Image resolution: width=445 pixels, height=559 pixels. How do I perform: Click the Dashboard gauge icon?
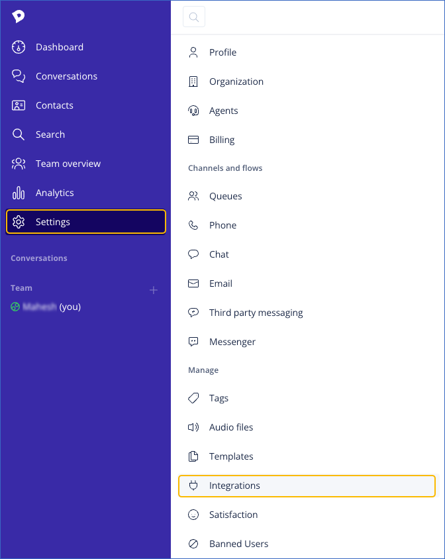coord(19,47)
